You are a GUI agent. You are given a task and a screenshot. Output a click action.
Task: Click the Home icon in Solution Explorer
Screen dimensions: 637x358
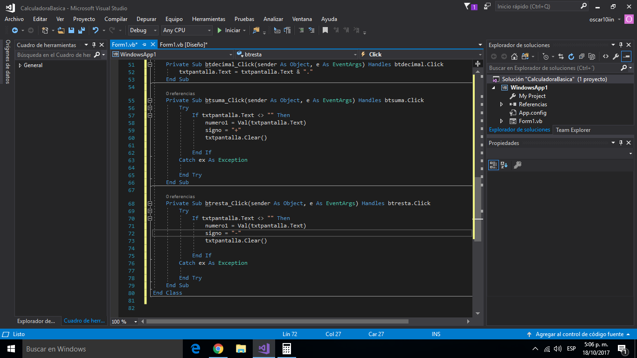coord(514,56)
